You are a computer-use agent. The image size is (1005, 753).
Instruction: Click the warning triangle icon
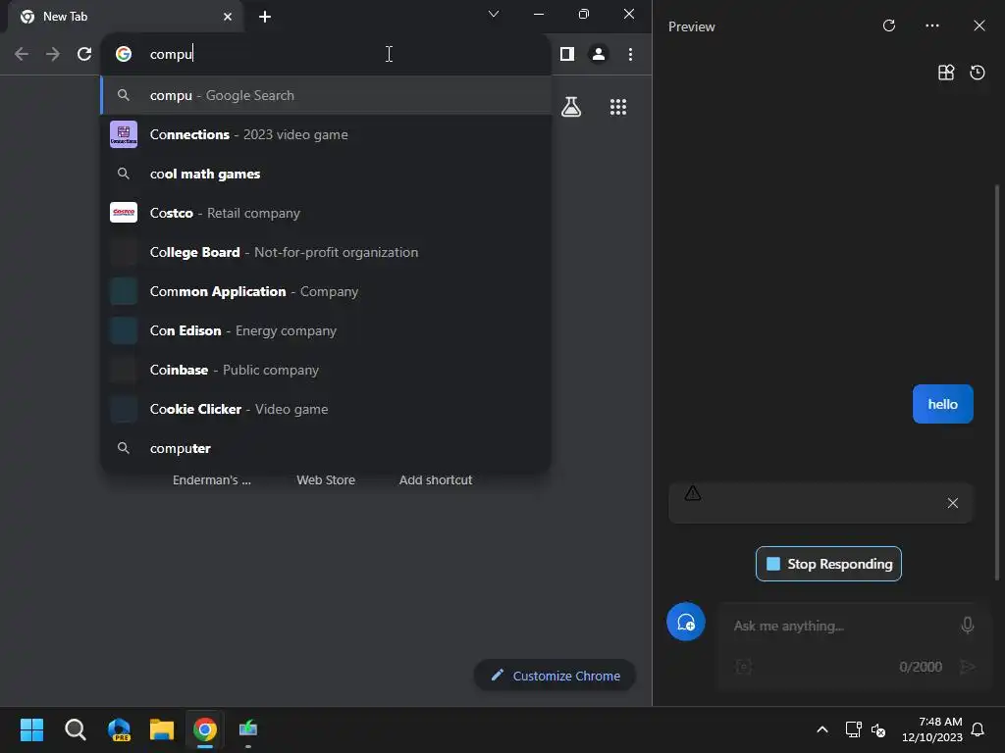click(x=692, y=493)
